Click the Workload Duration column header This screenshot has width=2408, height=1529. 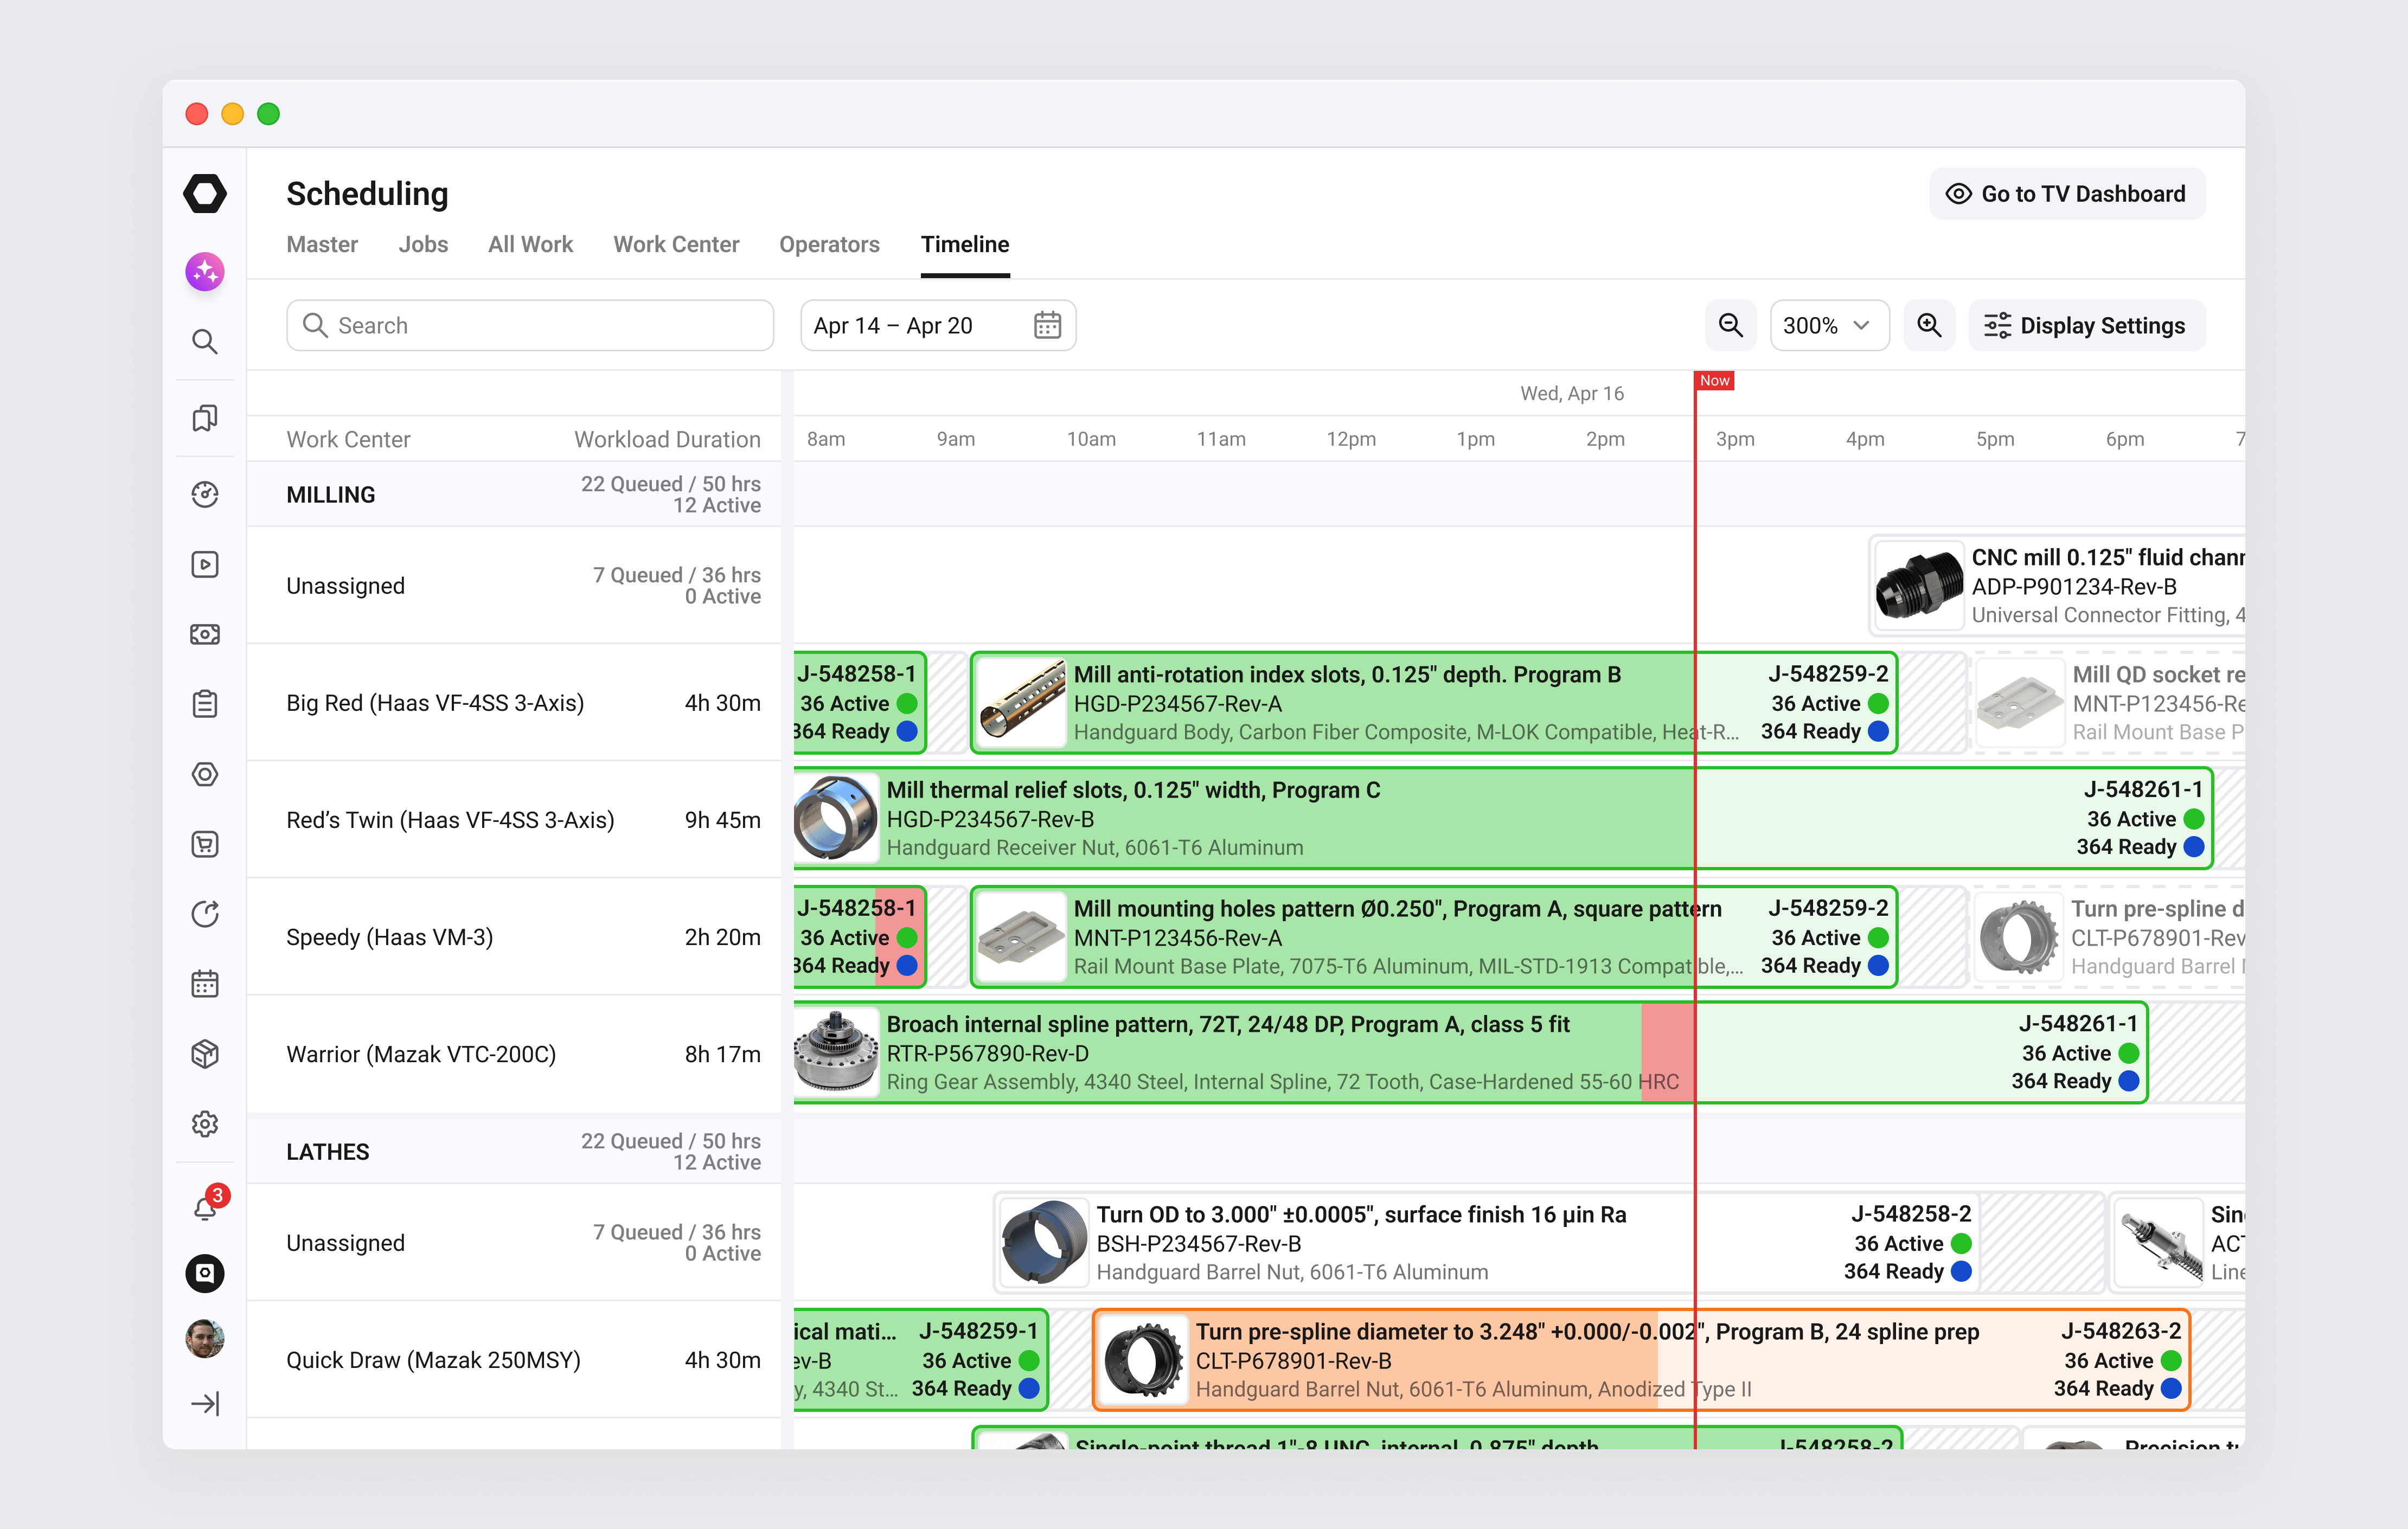(667, 439)
